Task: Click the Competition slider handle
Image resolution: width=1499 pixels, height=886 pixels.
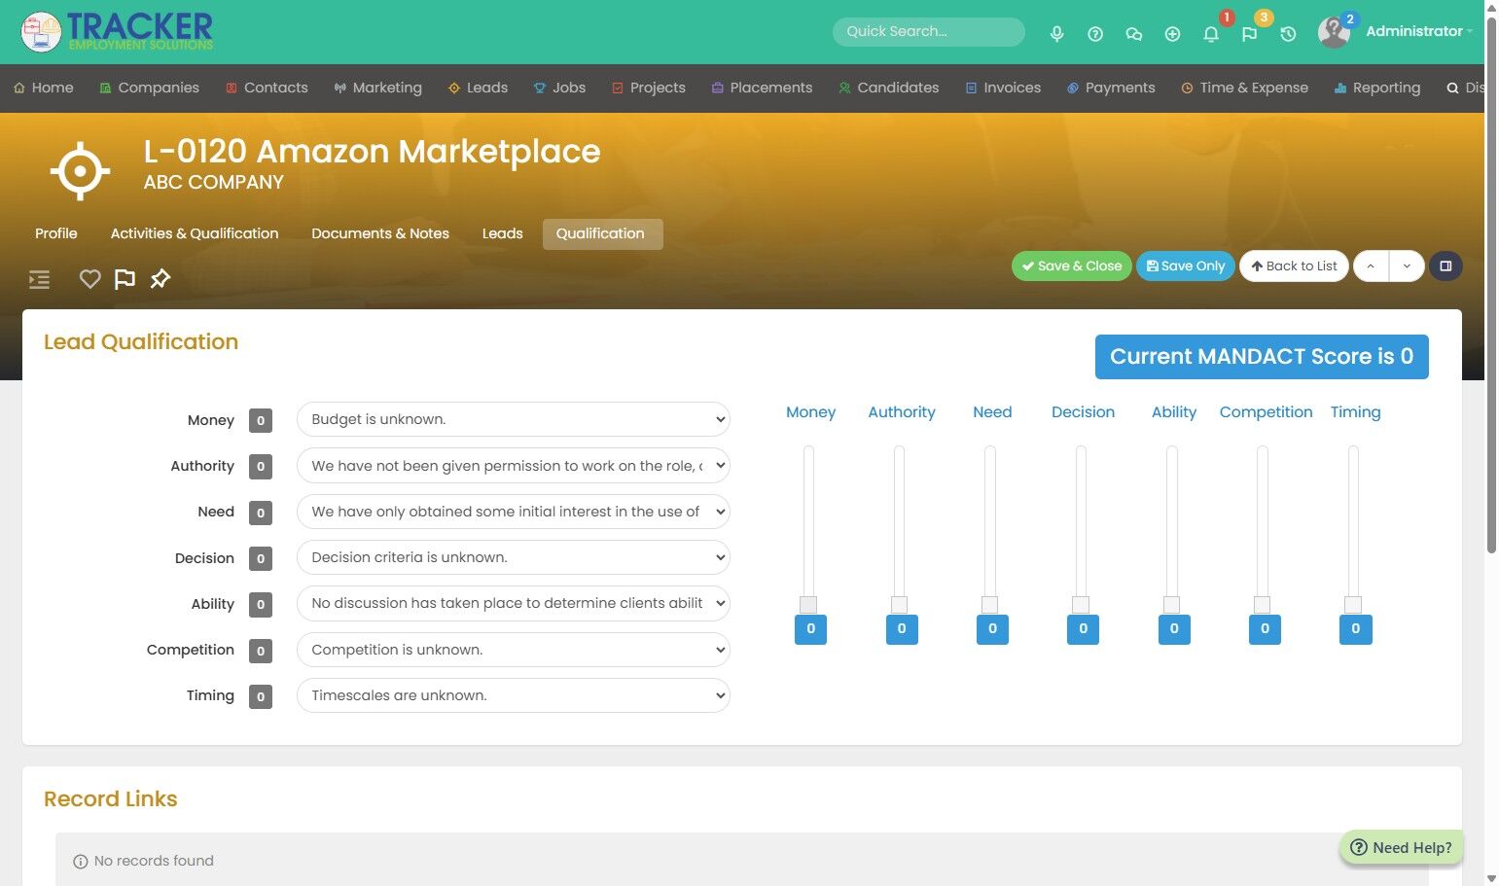Action: (1262, 604)
